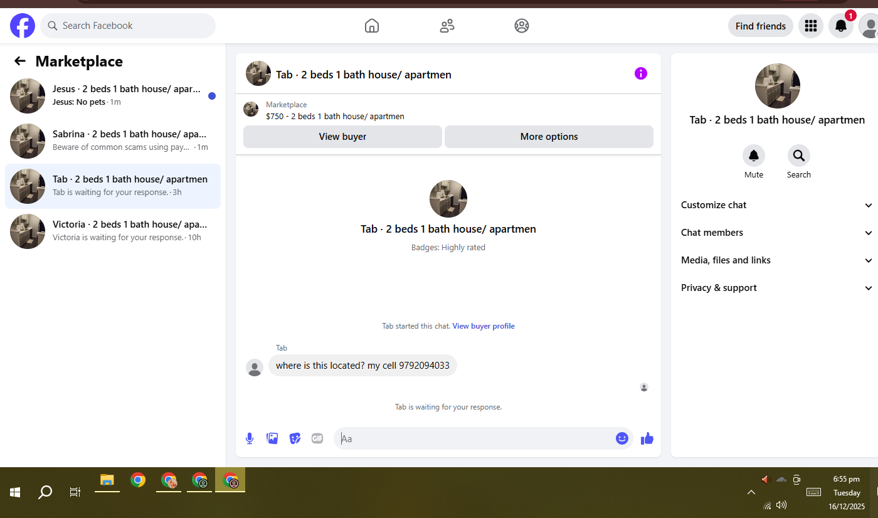The width and height of the screenshot is (878, 518).
Task: Click the Marketplace heading
Action: [79, 61]
